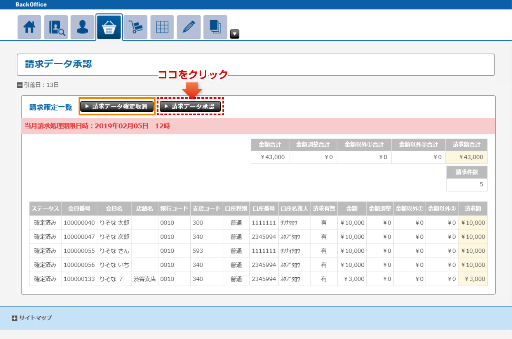Click member number 100000047
The width and height of the screenshot is (512, 339).
pos(79,237)
